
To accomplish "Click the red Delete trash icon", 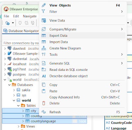I will (x=44, y=103).
